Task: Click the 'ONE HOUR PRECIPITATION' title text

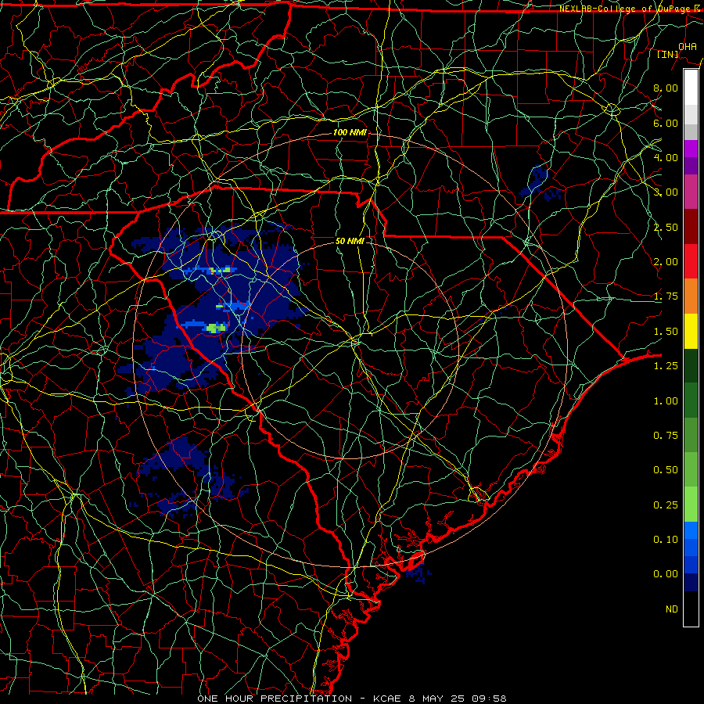Action: tap(275, 699)
